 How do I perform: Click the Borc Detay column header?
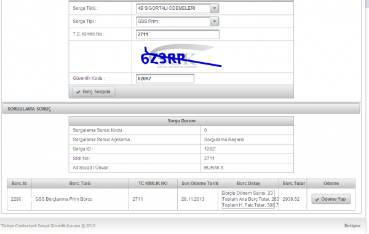(248, 183)
